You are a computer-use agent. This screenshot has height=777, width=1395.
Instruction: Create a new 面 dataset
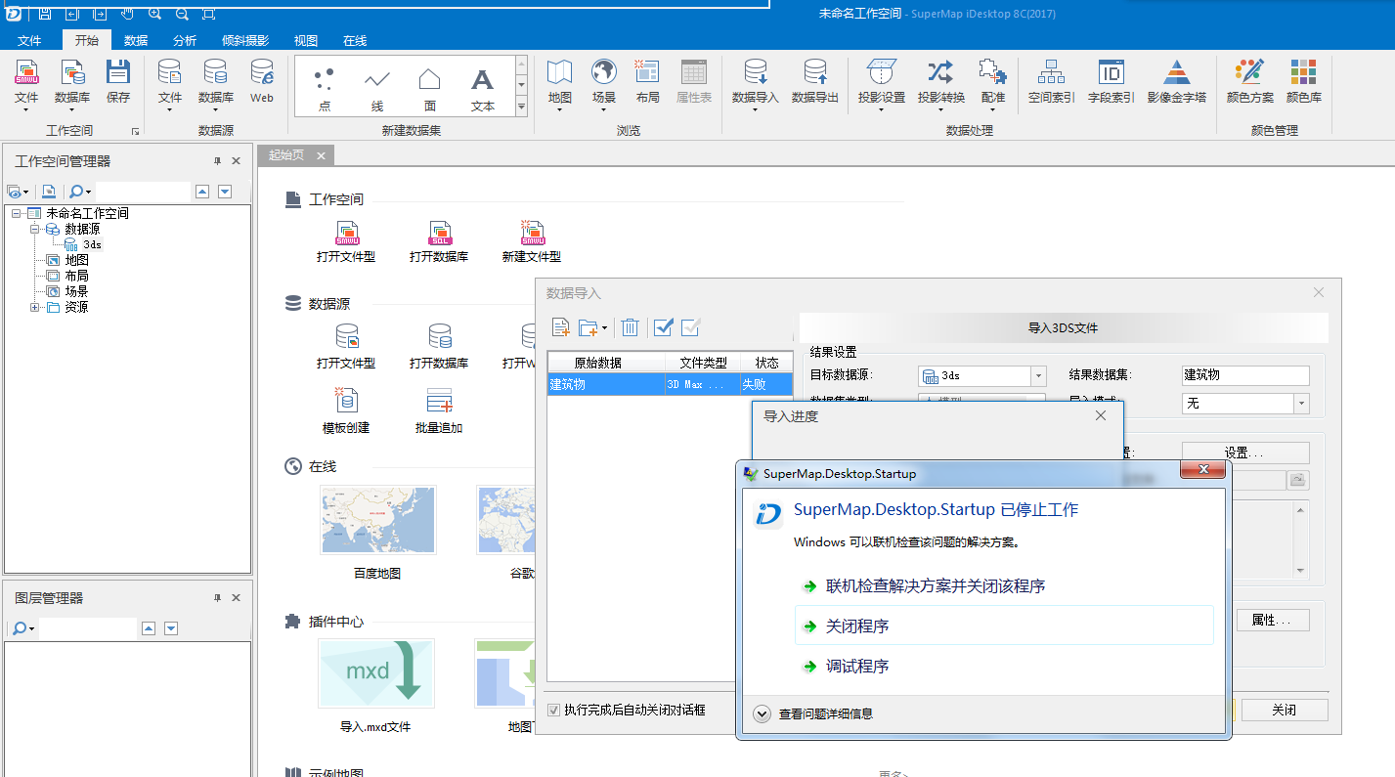pos(430,87)
